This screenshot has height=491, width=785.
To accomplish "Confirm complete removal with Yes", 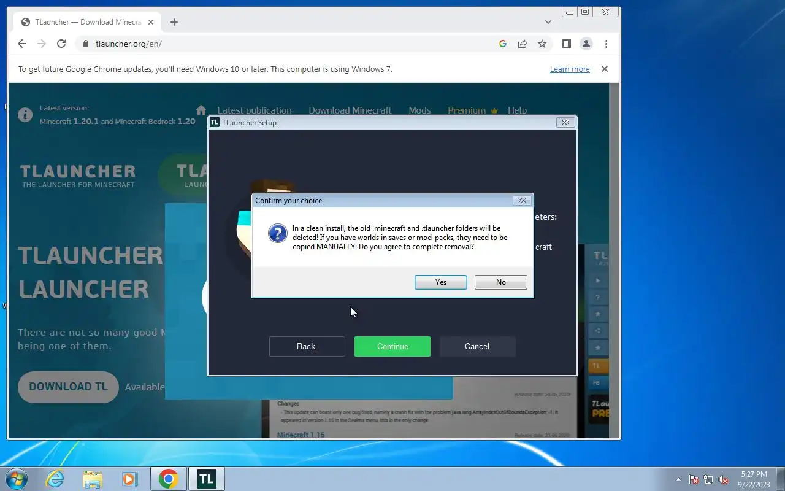I will click(440, 282).
